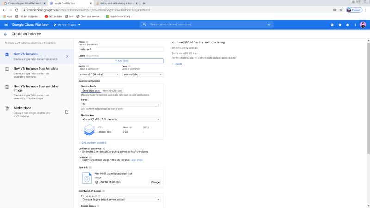Open the Zone dropdown

pos(142,74)
